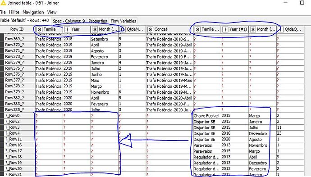This screenshot has height=177, width=311.
Task: Open the Navigation menu
Action: click(x=33, y=12)
